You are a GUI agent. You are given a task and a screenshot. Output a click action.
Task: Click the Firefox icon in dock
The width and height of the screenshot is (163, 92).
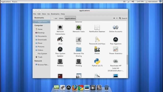click(x=75, y=87)
